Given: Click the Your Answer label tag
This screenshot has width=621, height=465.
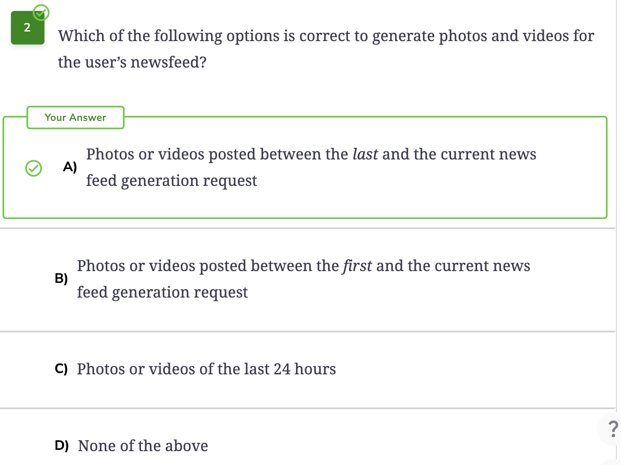Looking at the screenshot, I should tap(76, 118).
